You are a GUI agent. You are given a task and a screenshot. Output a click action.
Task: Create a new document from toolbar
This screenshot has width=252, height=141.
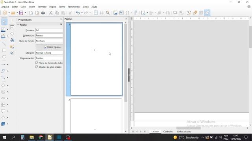pyautogui.click(x=5, y=13)
